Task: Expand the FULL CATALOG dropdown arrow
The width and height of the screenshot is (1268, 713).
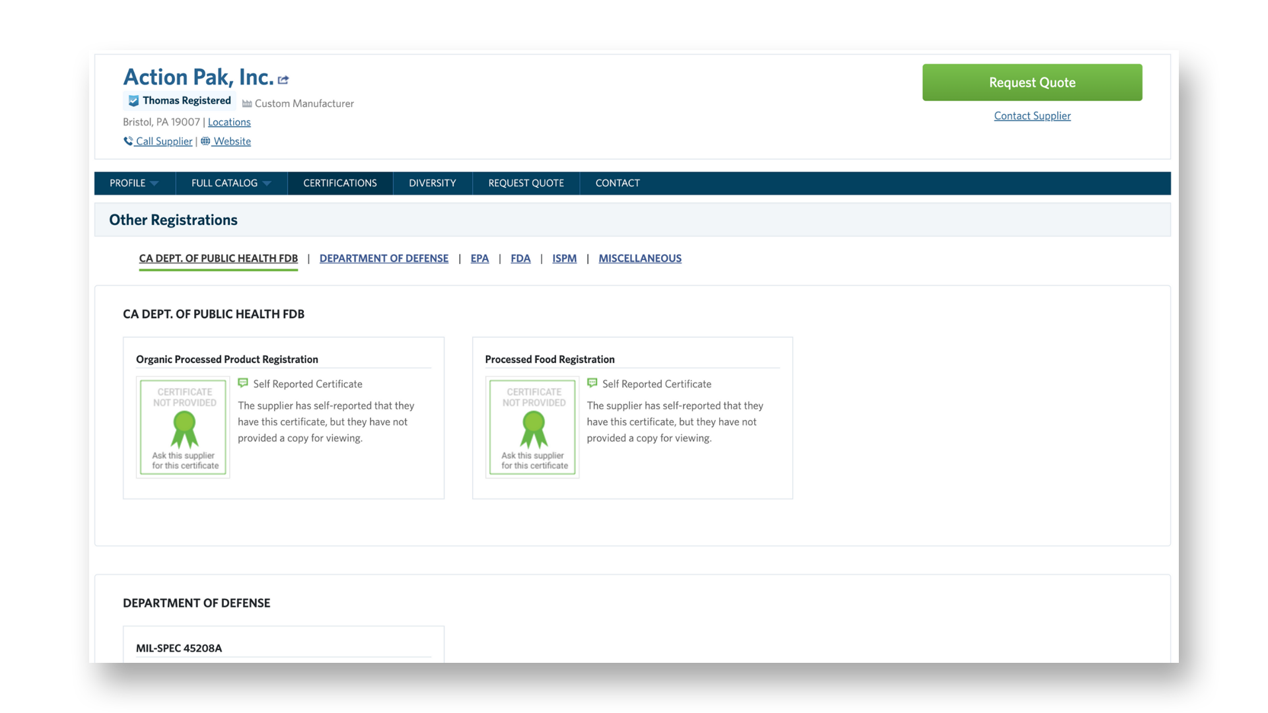Action: tap(267, 184)
